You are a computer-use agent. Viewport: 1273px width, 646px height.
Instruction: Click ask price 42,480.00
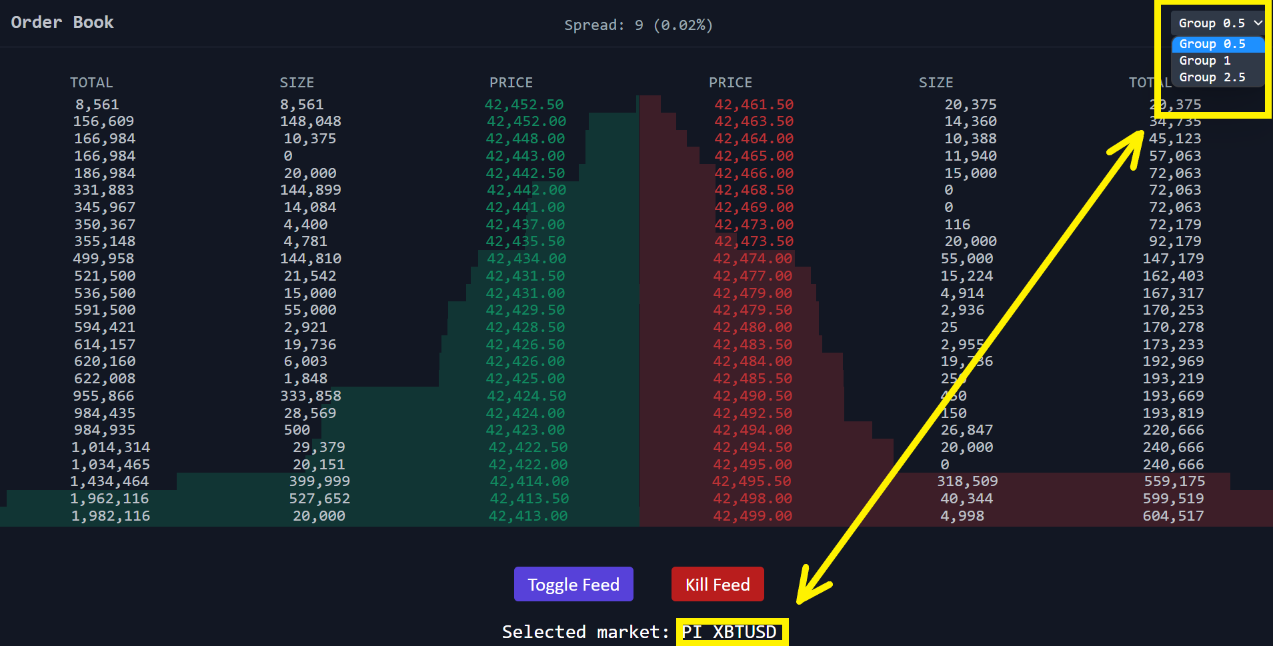753,327
